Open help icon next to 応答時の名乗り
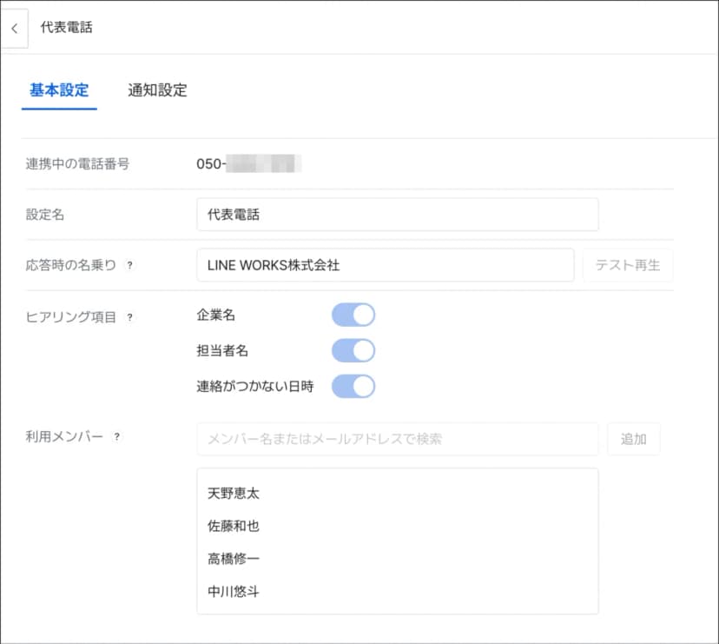This screenshot has height=644, width=719. click(x=129, y=265)
